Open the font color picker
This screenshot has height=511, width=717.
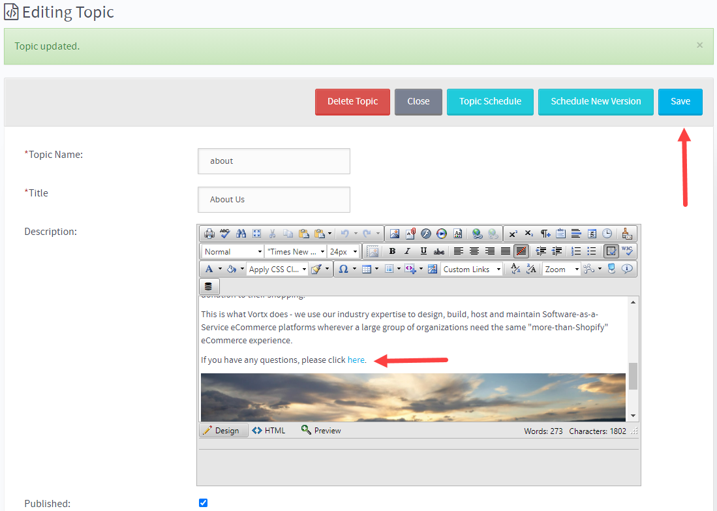coord(209,268)
